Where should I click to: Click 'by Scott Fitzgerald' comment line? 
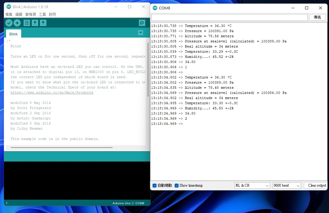(31, 108)
